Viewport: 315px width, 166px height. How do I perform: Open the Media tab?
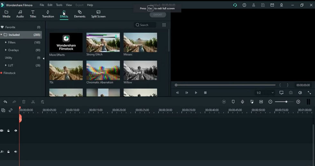(6, 14)
